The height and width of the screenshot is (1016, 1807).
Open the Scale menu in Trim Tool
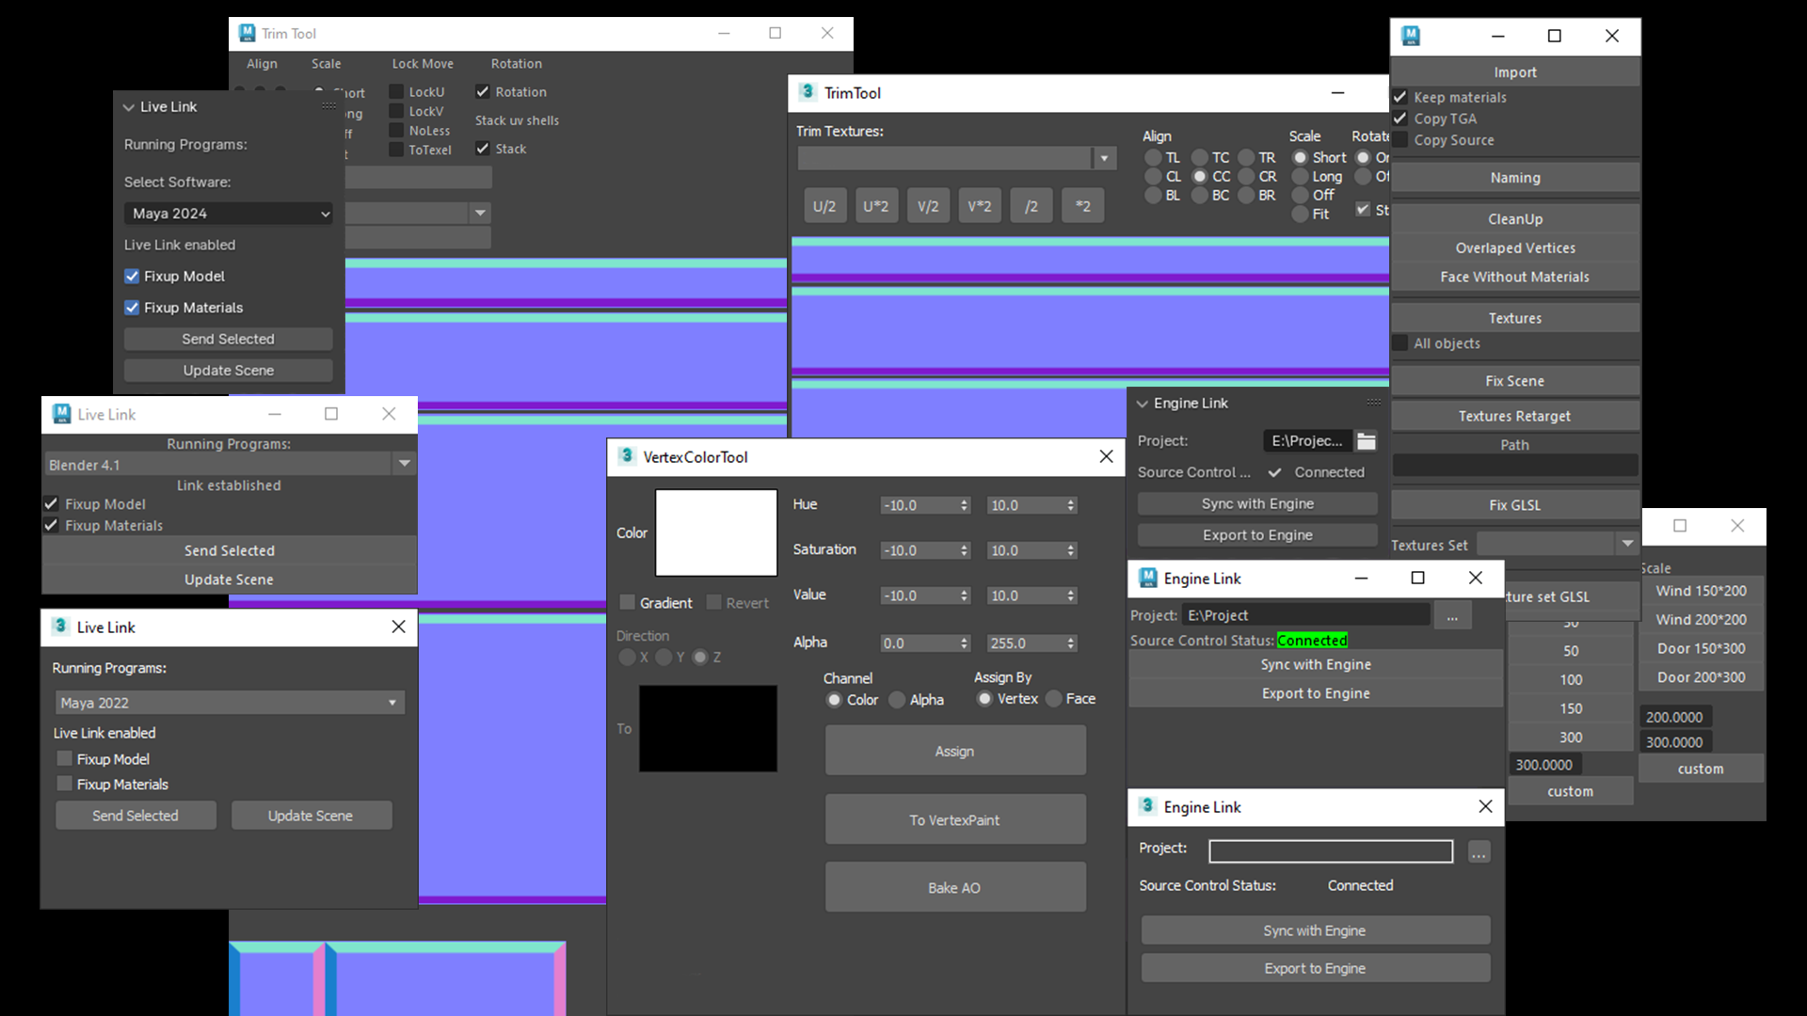[x=327, y=64]
